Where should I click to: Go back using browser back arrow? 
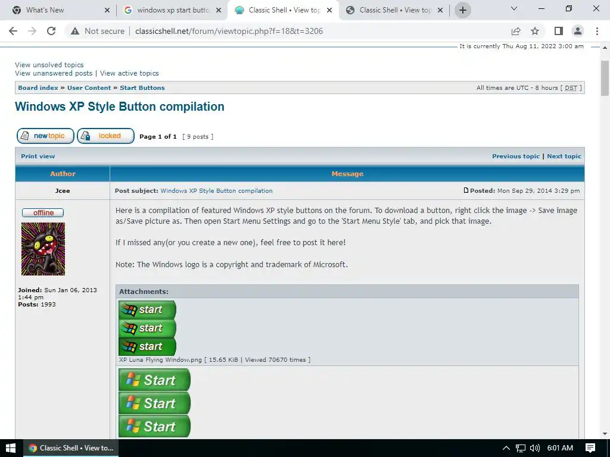click(13, 31)
